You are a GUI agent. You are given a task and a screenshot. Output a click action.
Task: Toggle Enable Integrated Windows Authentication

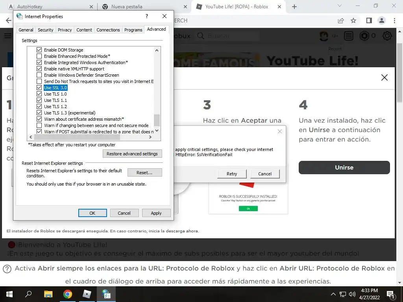[x=39, y=63]
